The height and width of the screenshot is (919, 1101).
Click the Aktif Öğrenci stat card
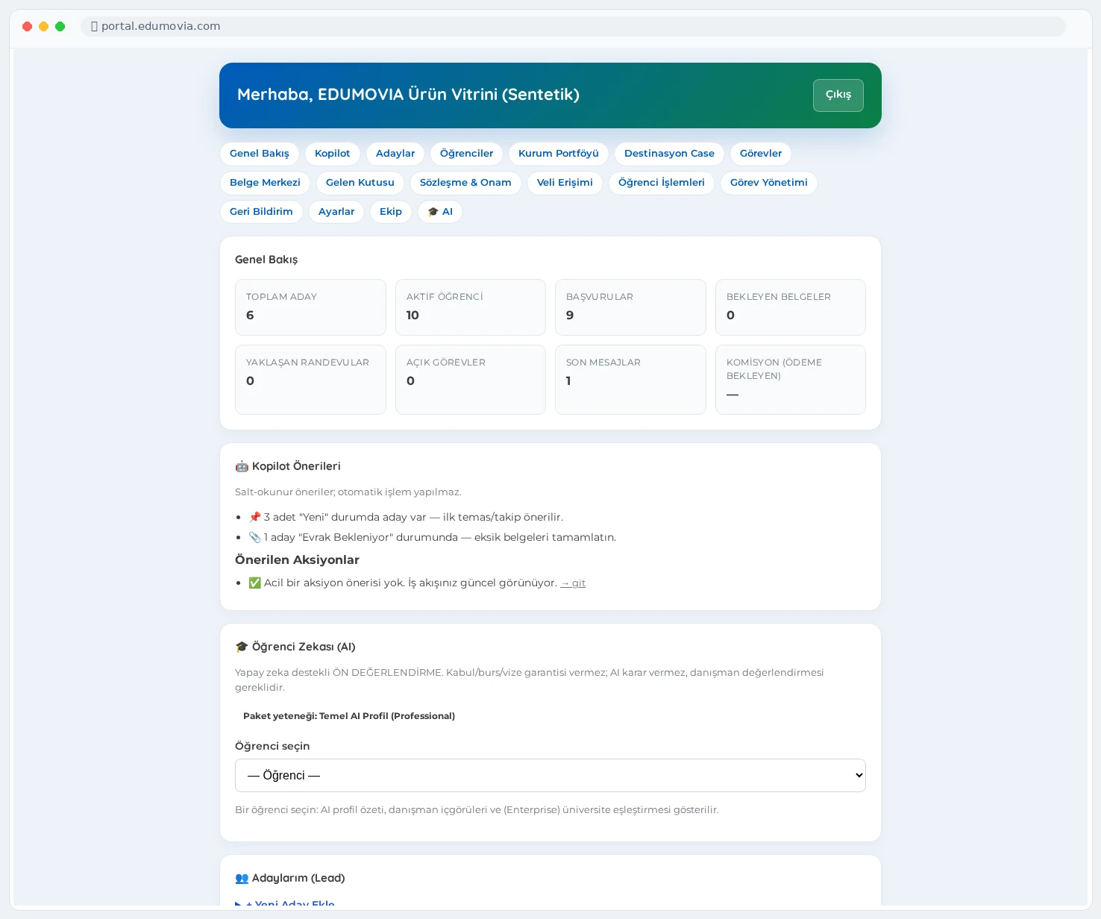[x=470, y=307]
